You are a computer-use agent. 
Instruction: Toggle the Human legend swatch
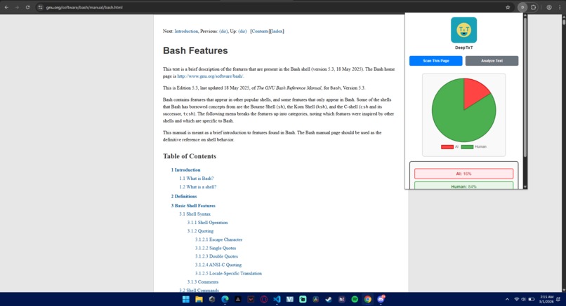point(467,147)
